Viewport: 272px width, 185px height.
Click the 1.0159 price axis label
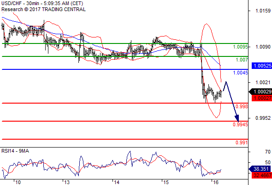pyautogui.click(x=263, y=11)
